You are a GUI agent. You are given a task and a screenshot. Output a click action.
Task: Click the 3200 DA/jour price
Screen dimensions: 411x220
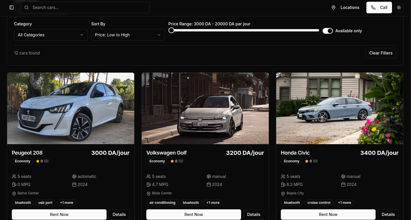click(245, 153)
